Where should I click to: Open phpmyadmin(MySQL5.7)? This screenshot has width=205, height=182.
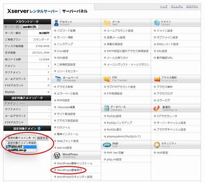(123, 136)
